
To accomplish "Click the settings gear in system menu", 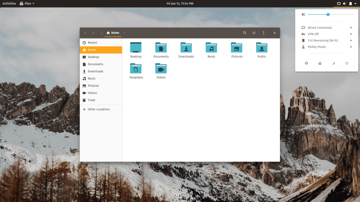I will tap(306, 63).
